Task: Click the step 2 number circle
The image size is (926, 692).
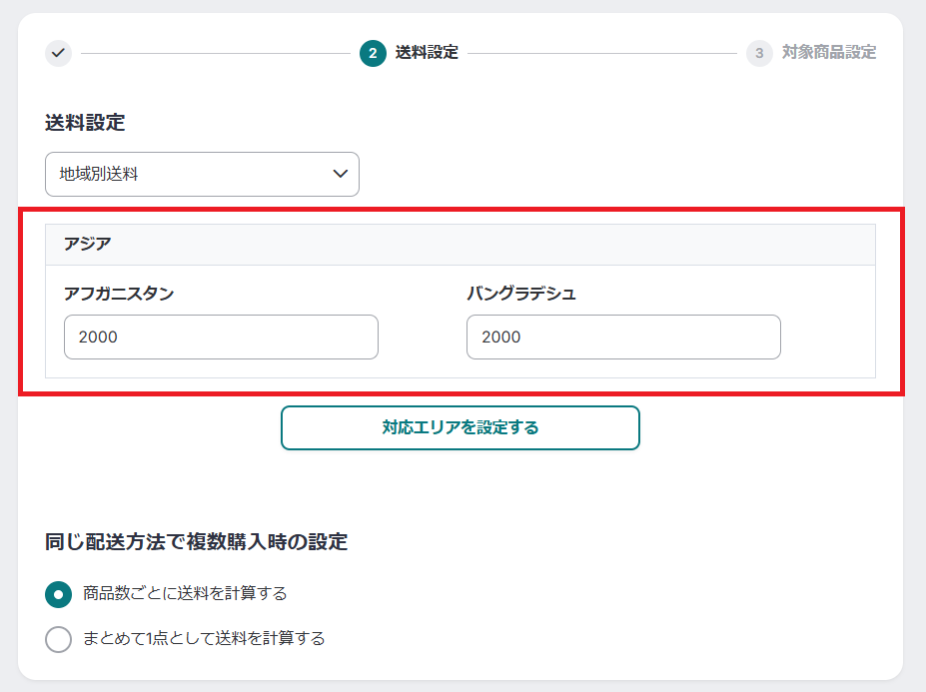Action: point(373,53)
